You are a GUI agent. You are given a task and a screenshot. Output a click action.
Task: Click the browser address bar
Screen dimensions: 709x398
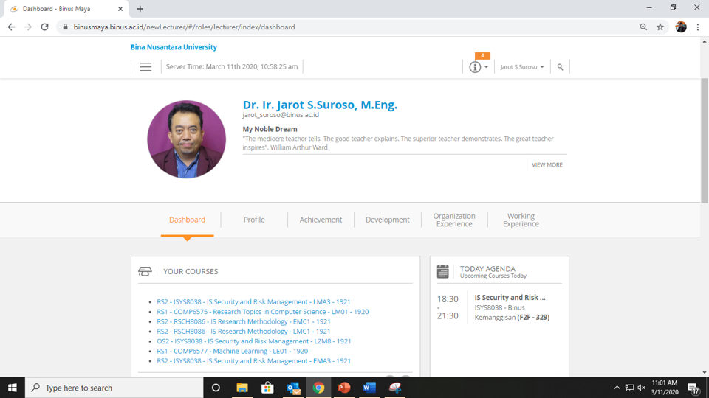pos(347,27)
